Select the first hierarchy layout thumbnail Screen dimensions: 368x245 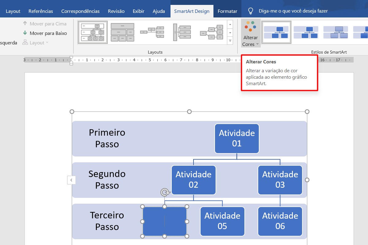pos(93,32)
